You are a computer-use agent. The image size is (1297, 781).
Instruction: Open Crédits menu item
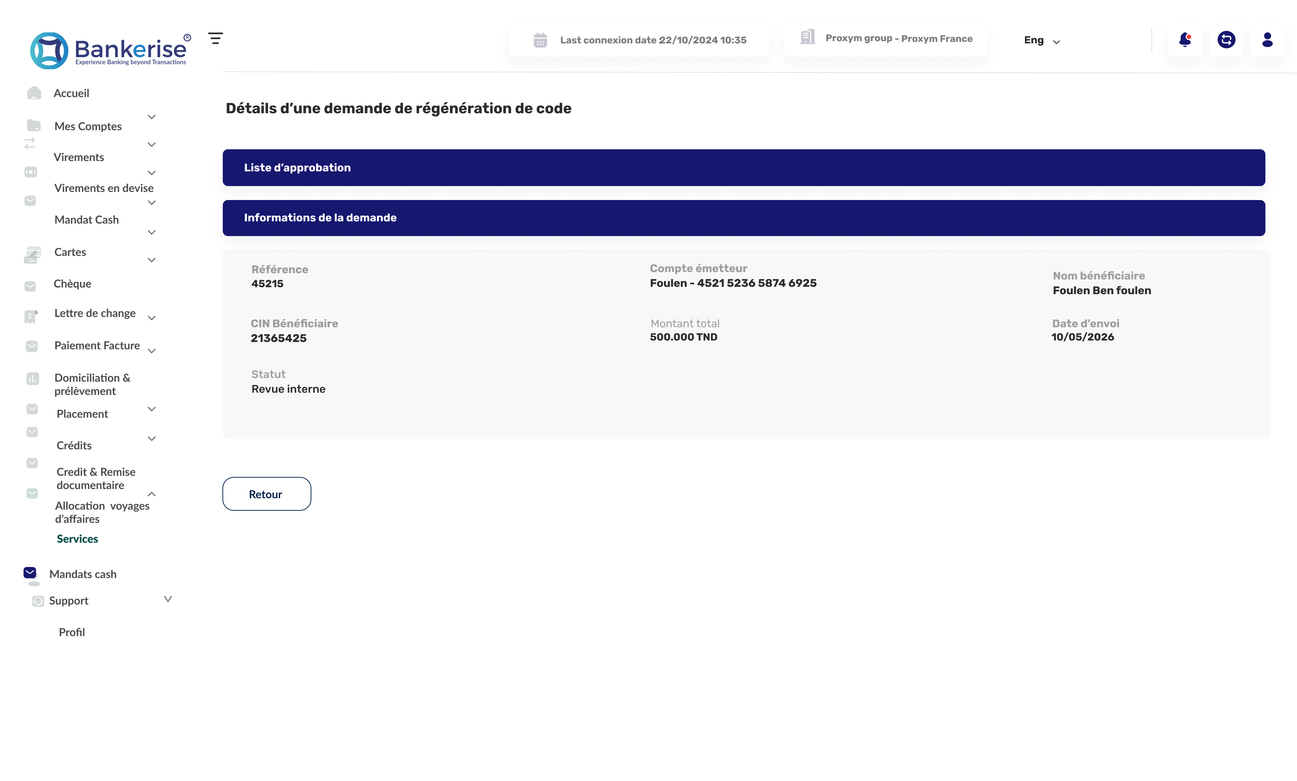(74, 446)
